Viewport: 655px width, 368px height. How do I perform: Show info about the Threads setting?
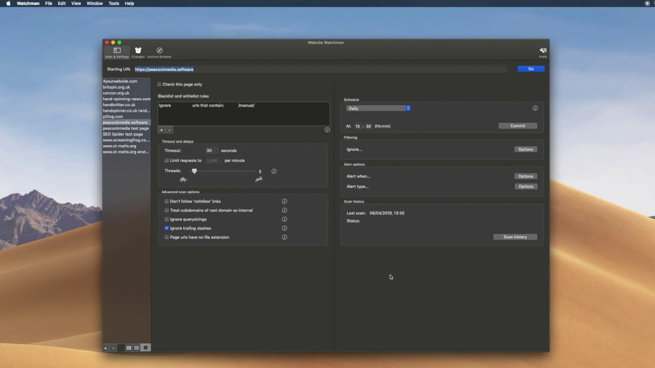click(274, 171)
